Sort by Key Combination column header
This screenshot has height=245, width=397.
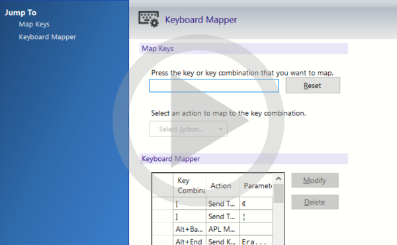click(x=189, y=185)
